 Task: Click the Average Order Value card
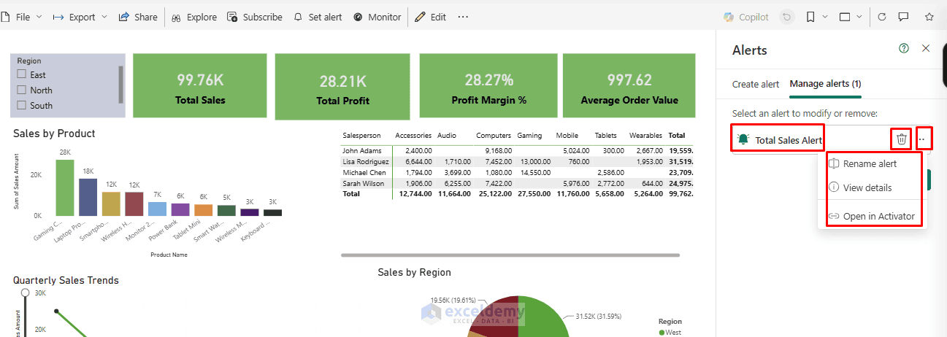[x=629, y=85]
